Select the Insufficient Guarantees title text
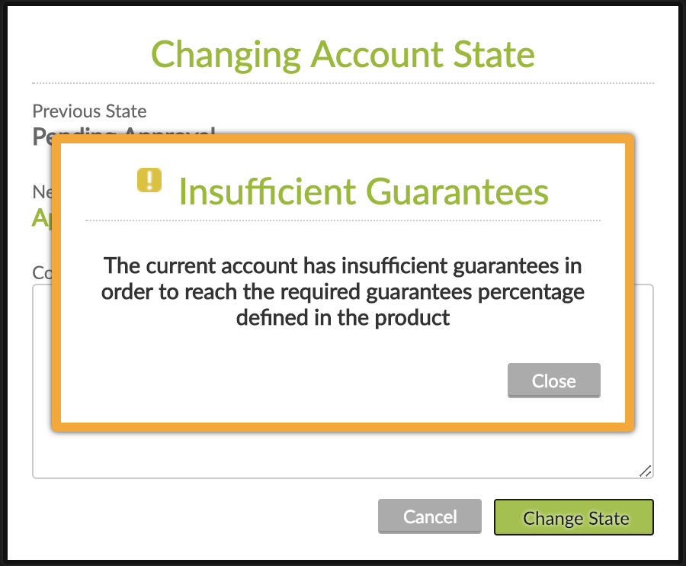The height and width of the screenshot is (566, 686). [364, 192]
